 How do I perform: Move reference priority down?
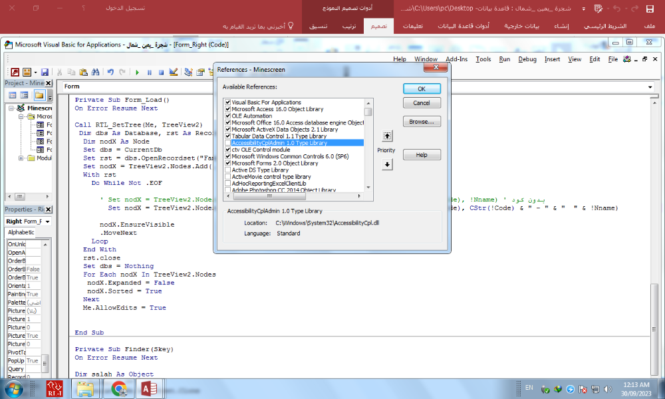point(387,164)
